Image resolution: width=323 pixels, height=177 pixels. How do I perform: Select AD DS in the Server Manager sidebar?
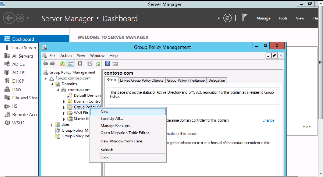[x=19, y=73]
